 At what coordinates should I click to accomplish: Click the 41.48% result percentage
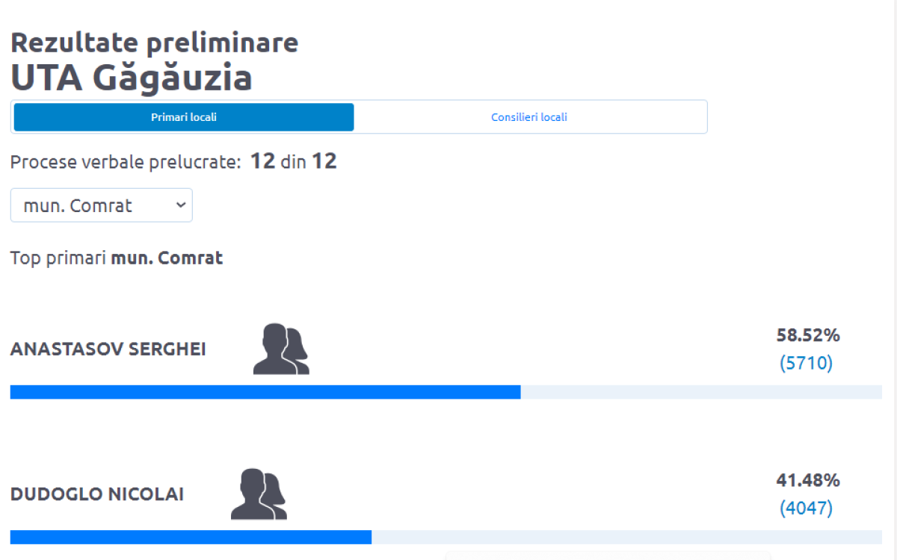coord(808,480)
